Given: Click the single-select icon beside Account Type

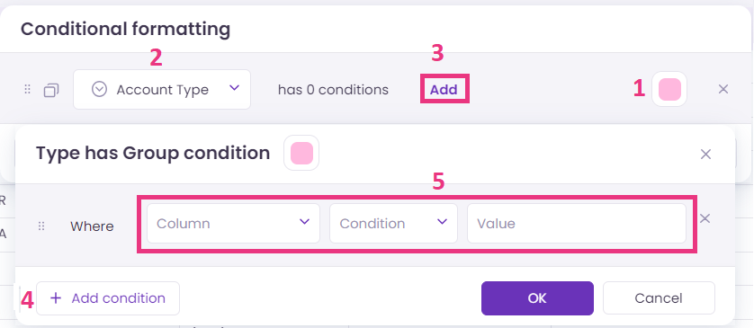Looking at the screenshot, I should click(x=99, y=89).
